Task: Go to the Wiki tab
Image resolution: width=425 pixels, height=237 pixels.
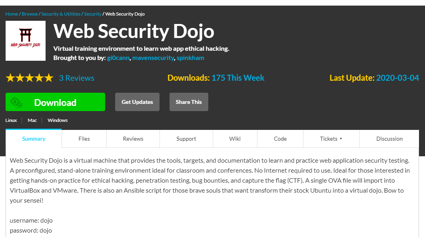Action: pos(235,139)
